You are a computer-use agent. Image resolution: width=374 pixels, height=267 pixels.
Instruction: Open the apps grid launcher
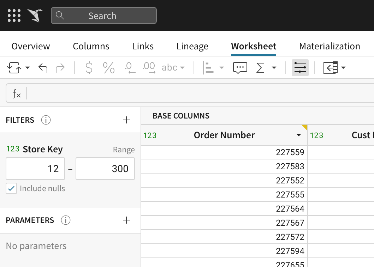tap(14, 16)
